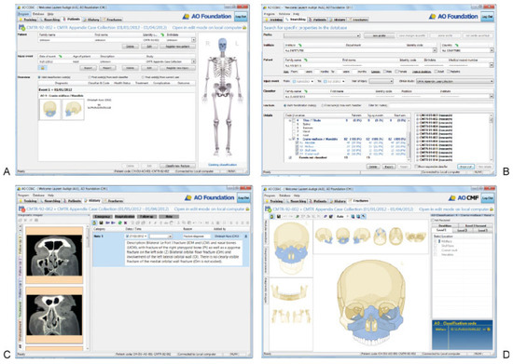The height and width of the screenshot is (364, 513).
Task: Tick the Female checkbox in the search form
Action: pyautogui.click(x=396, y=71)
